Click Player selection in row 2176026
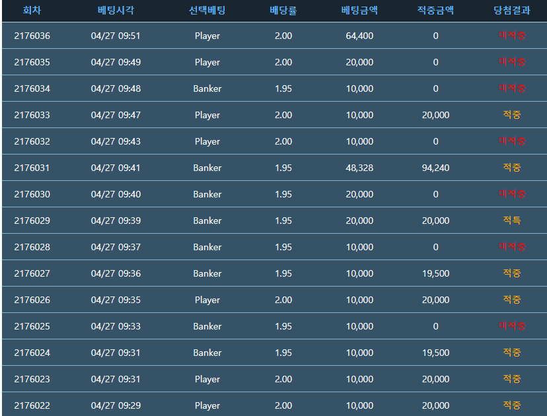Image resolution: width=547 pixels, height=416 pixels. [207, 300]
